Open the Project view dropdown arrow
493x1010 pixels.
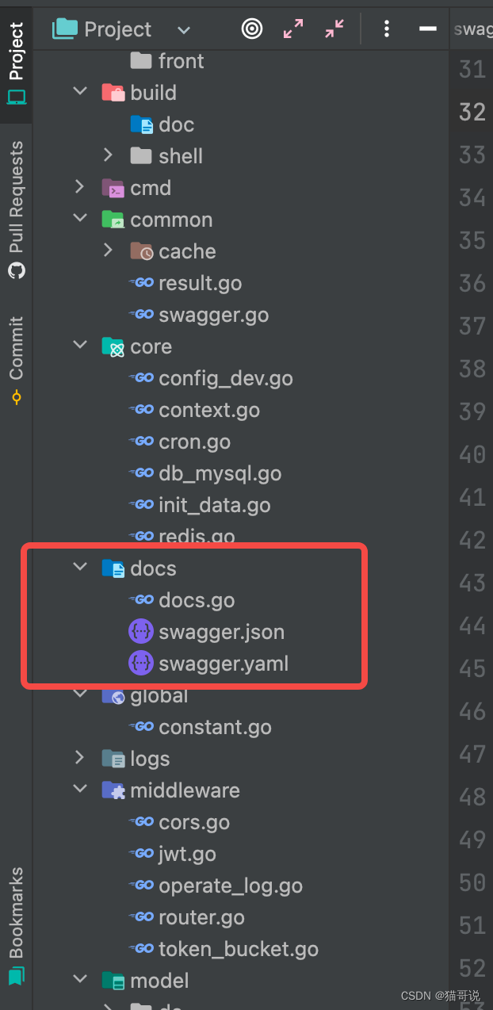coord(184,30)
